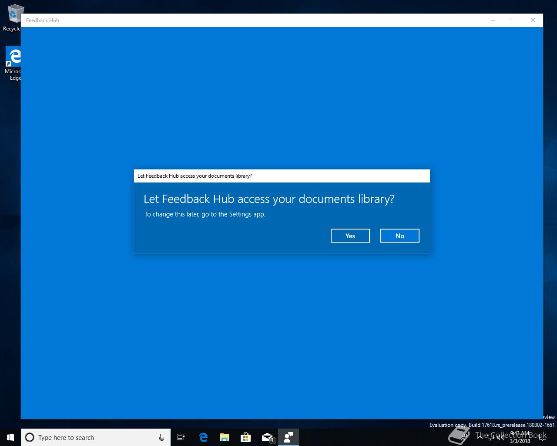Click the Cortana circle icon in search box
The height and width of the screenshot is (446, 557).
[30, 437]
